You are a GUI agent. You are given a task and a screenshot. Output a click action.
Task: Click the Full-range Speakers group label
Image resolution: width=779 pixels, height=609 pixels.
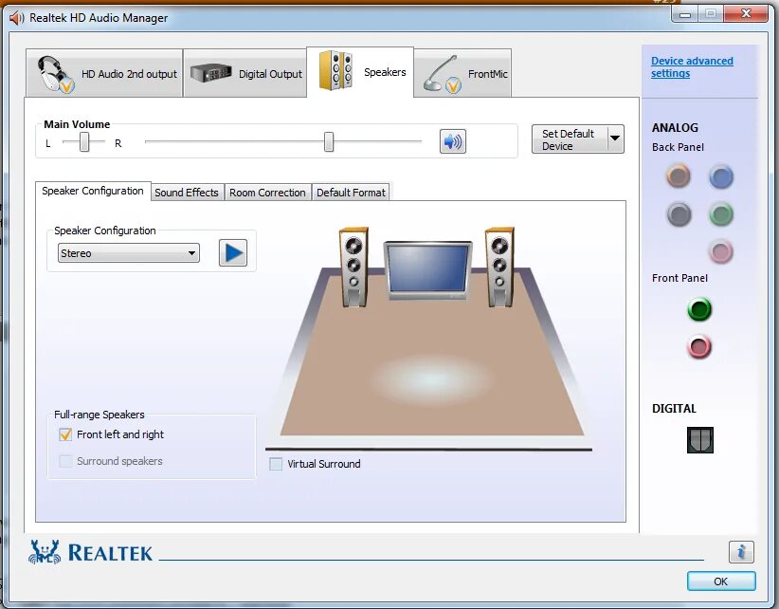pyautogui.click(x=100, y=415)
